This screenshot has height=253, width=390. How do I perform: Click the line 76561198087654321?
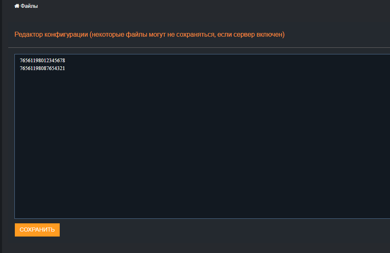pyautogui.click(x=42, y=68)
